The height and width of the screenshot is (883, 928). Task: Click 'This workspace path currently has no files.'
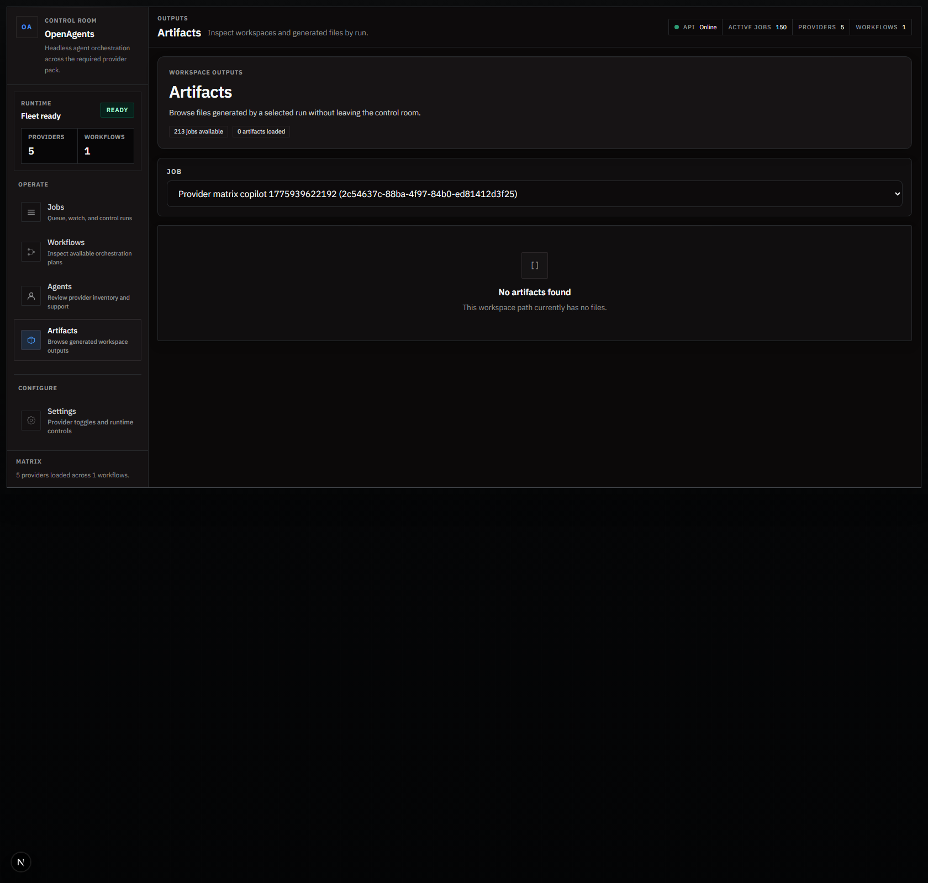(x=535, y=307)
